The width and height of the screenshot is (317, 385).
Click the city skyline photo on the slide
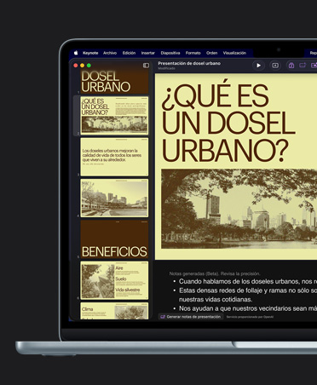tap(239, 209)
